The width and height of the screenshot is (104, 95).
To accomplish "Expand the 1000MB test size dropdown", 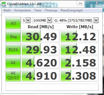I will (49, 20).
